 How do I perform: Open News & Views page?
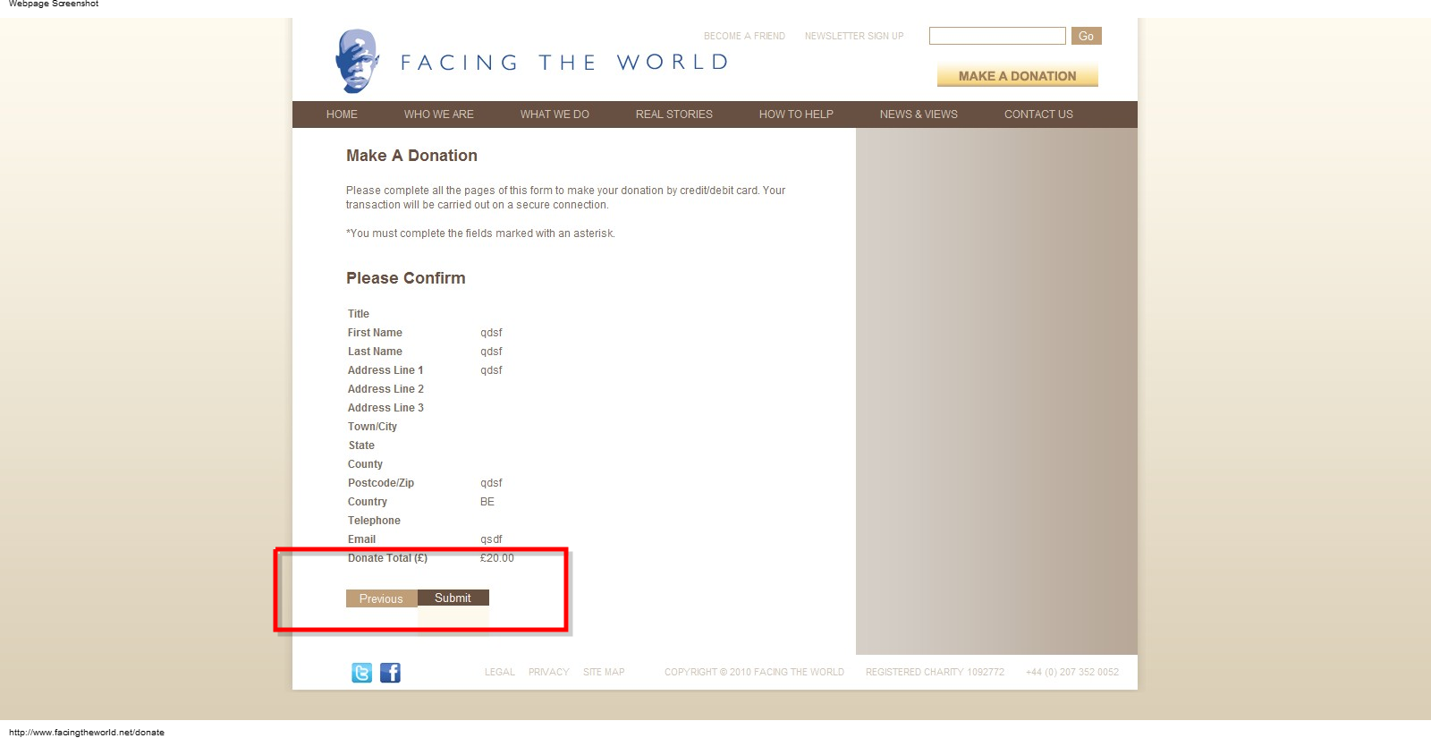918,115
